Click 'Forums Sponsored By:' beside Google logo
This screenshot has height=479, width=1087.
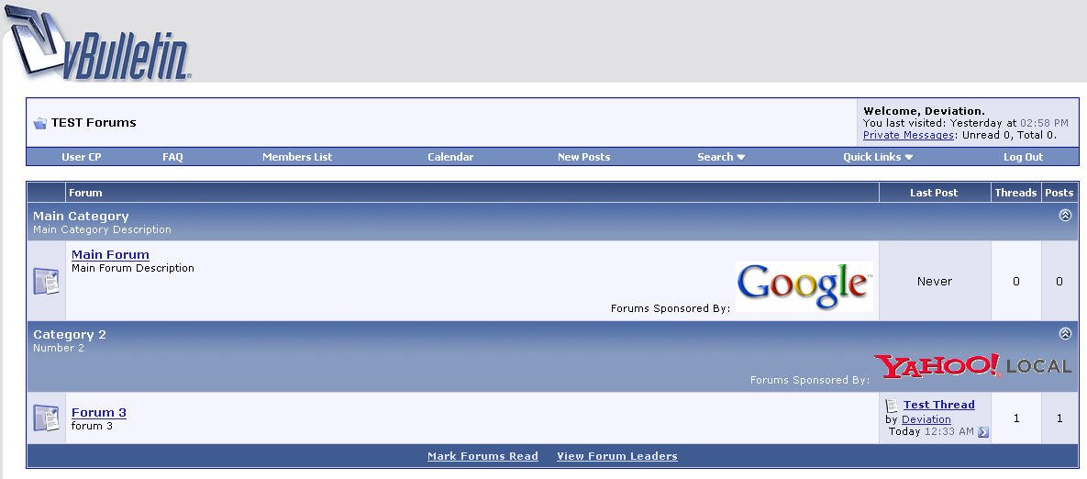671,308
